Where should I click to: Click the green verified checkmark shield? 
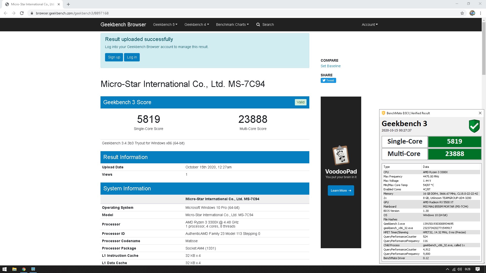pyautogui.click(x=474, y=126)
